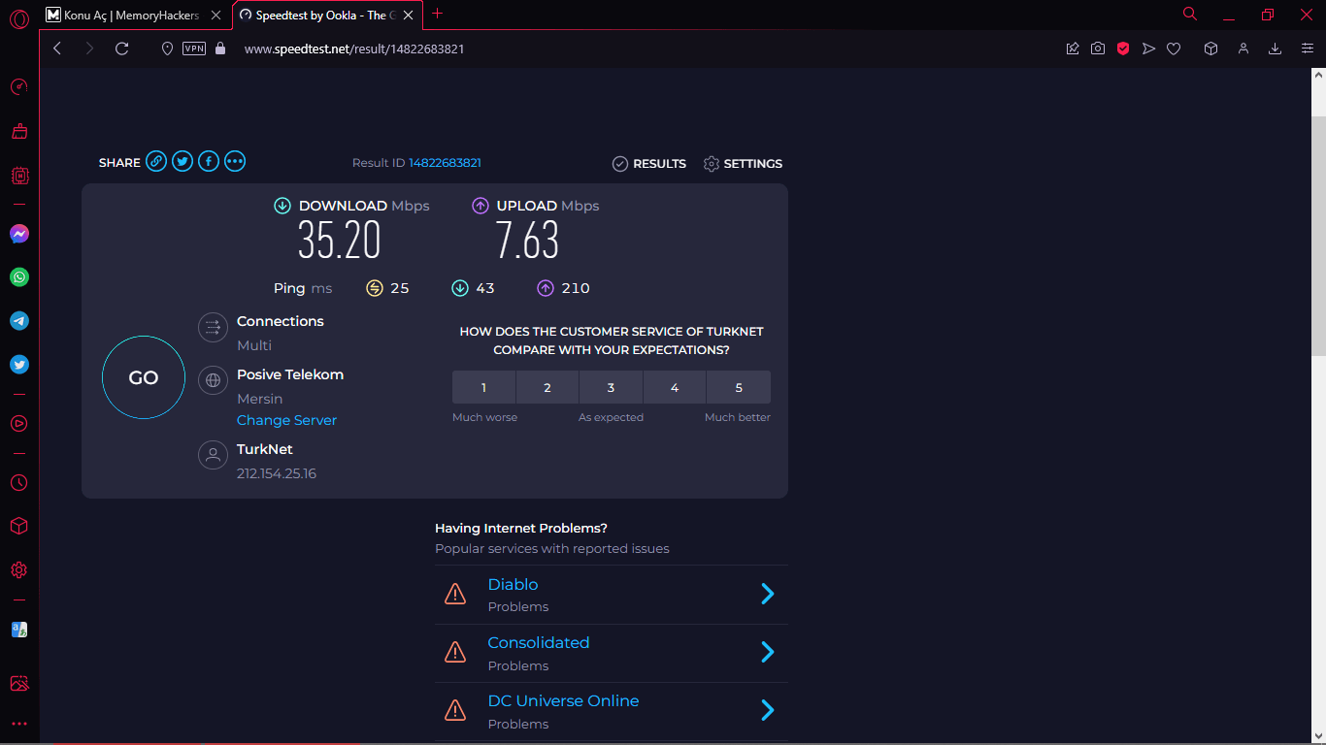Copy result link via share link icon

[156, 162]
